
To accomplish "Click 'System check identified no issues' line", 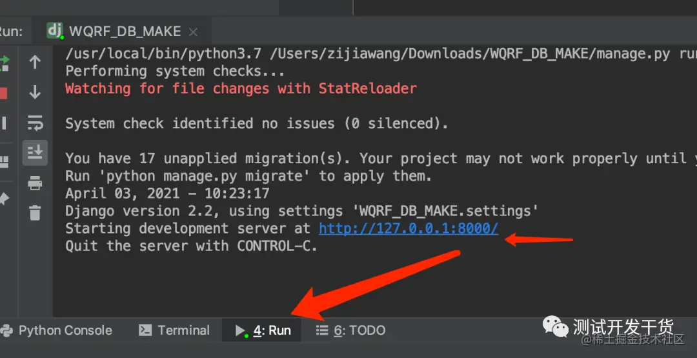I will click(257, 123).
